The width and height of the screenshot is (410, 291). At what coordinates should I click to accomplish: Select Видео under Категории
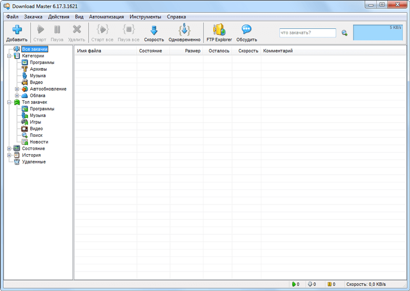point(36,82)
